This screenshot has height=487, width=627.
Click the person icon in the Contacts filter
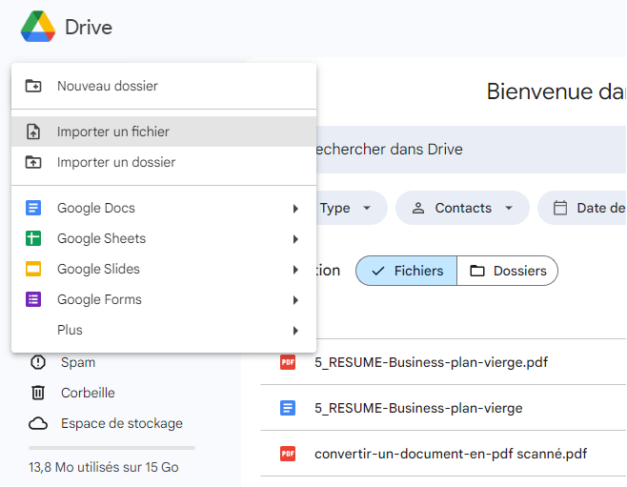tap(418, 208)
